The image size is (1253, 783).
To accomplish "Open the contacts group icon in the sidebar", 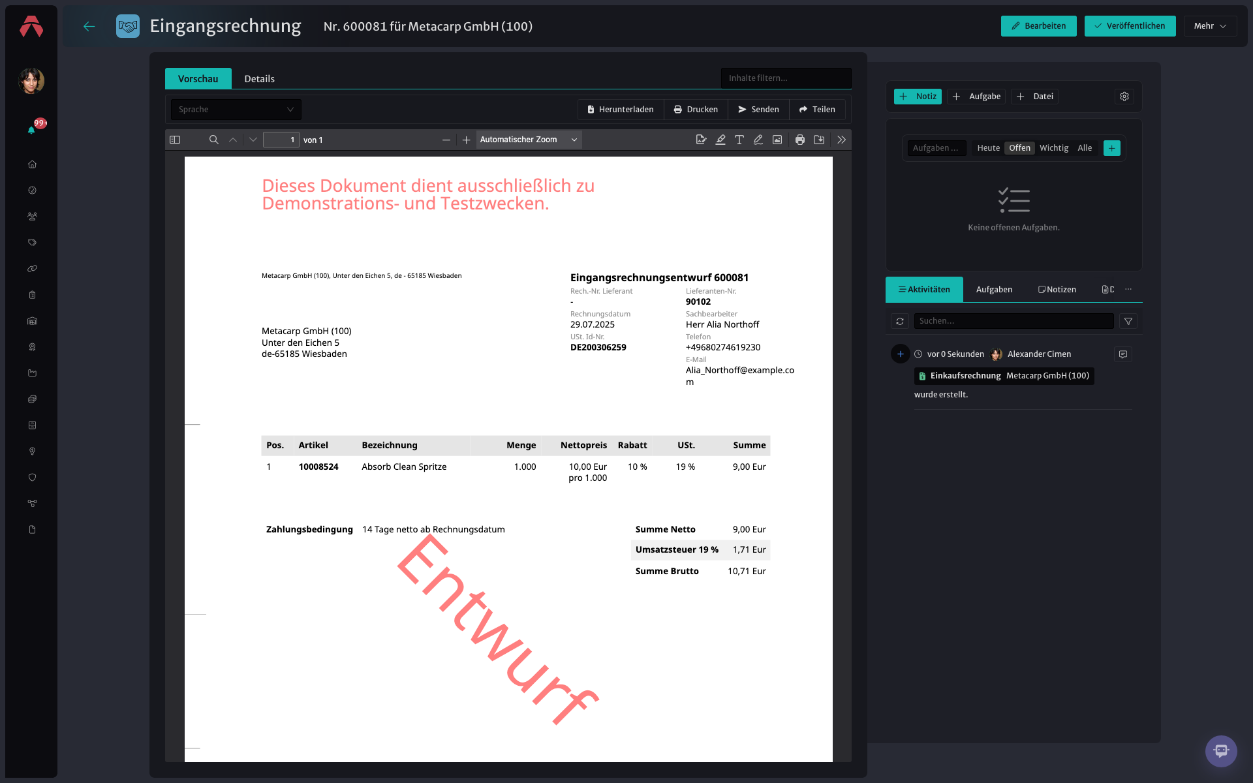I will point(32,217).
